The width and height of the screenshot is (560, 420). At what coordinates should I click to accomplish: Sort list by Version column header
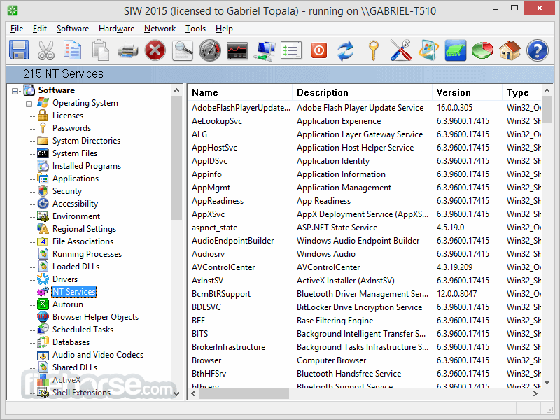coord(467,92)
